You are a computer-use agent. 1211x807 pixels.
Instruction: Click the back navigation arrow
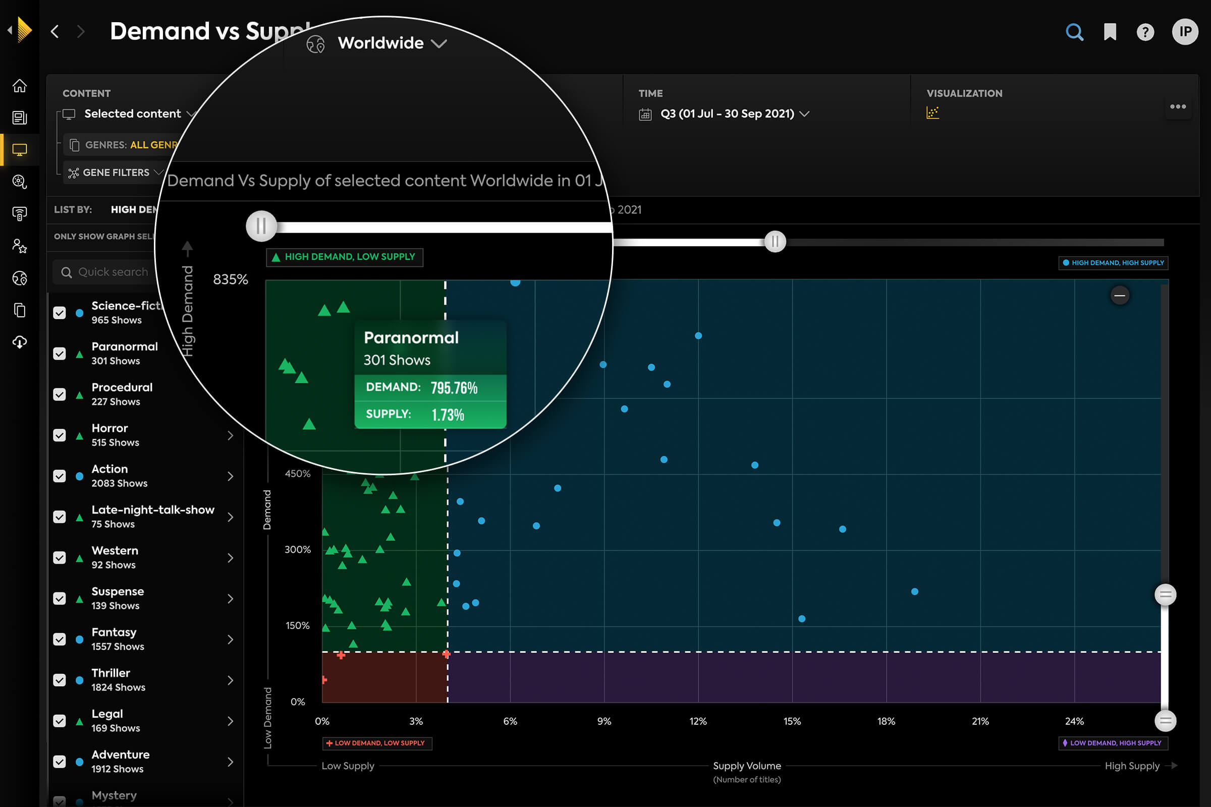point(55,32)
